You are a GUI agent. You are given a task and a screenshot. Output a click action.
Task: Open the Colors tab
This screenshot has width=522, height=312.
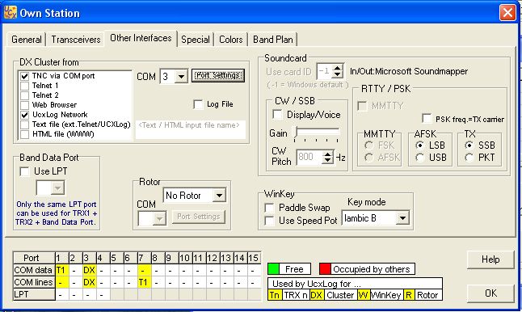pos(231,40)
